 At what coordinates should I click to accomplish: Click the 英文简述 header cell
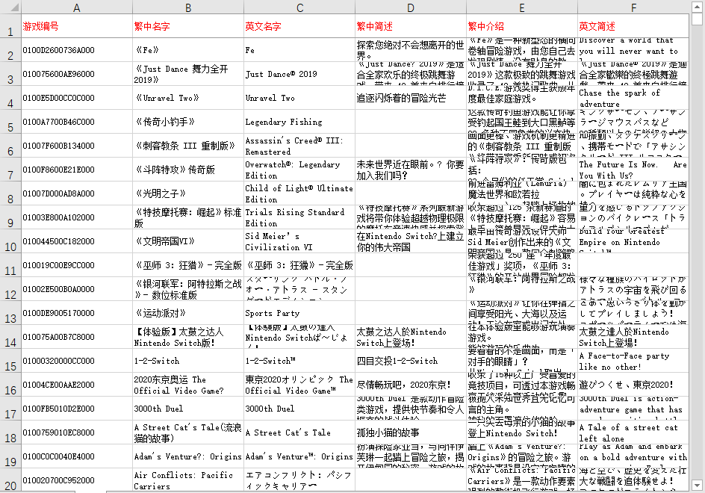click(633, 26)
